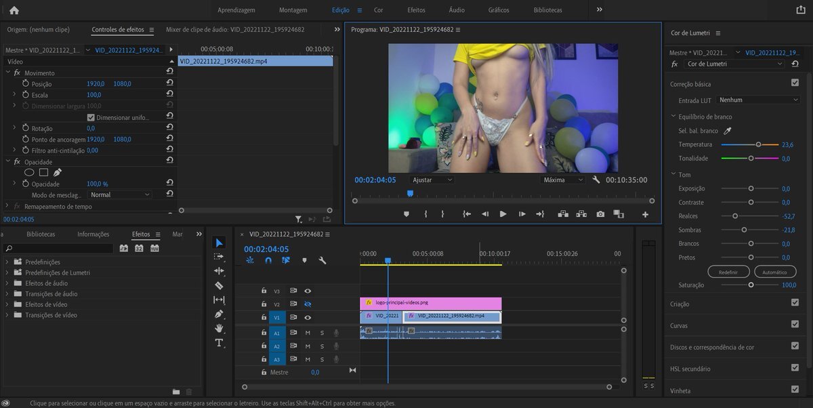Click the Redefinir button
This screenshot has width=813, height=408.
point(728,272)
